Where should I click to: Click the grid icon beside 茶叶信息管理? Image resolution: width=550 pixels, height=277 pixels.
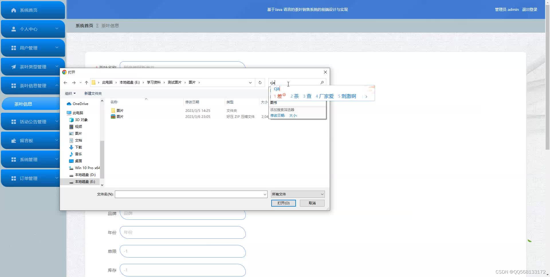[x=13, y=86]
